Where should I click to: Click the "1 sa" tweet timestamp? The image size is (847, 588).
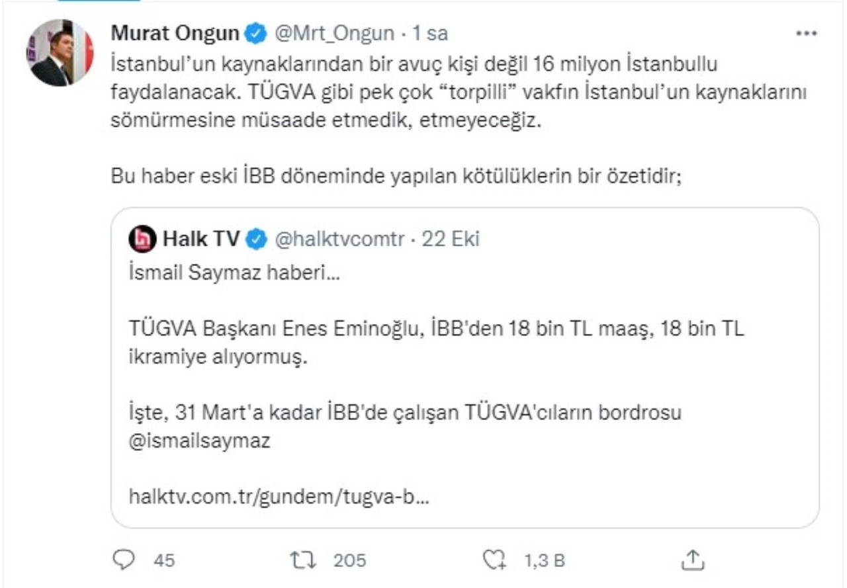coord(430,33)
